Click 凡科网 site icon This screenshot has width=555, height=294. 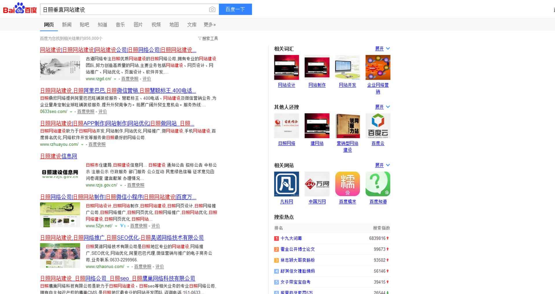point(286,184)
